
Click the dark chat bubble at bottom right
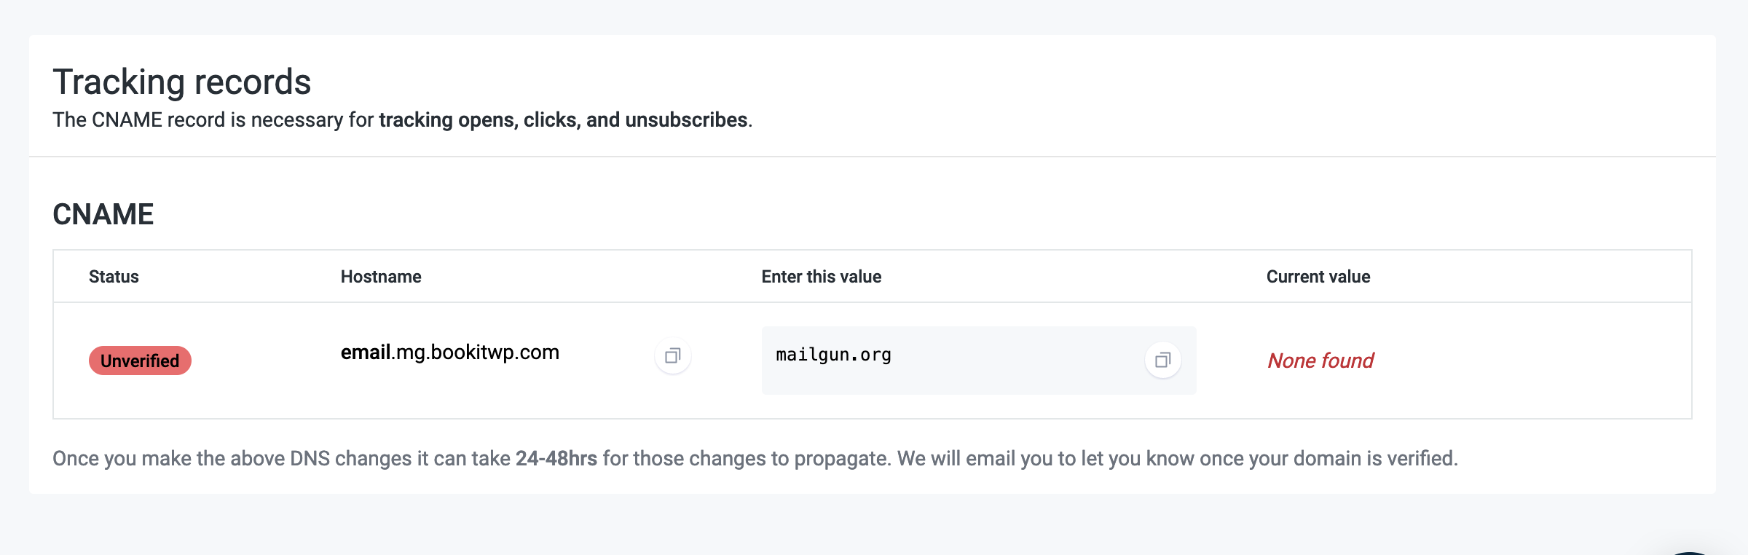pyautogui.click(x=1688, y=552)
